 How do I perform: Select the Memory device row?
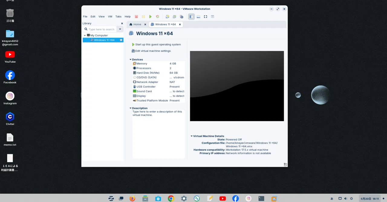158,64
